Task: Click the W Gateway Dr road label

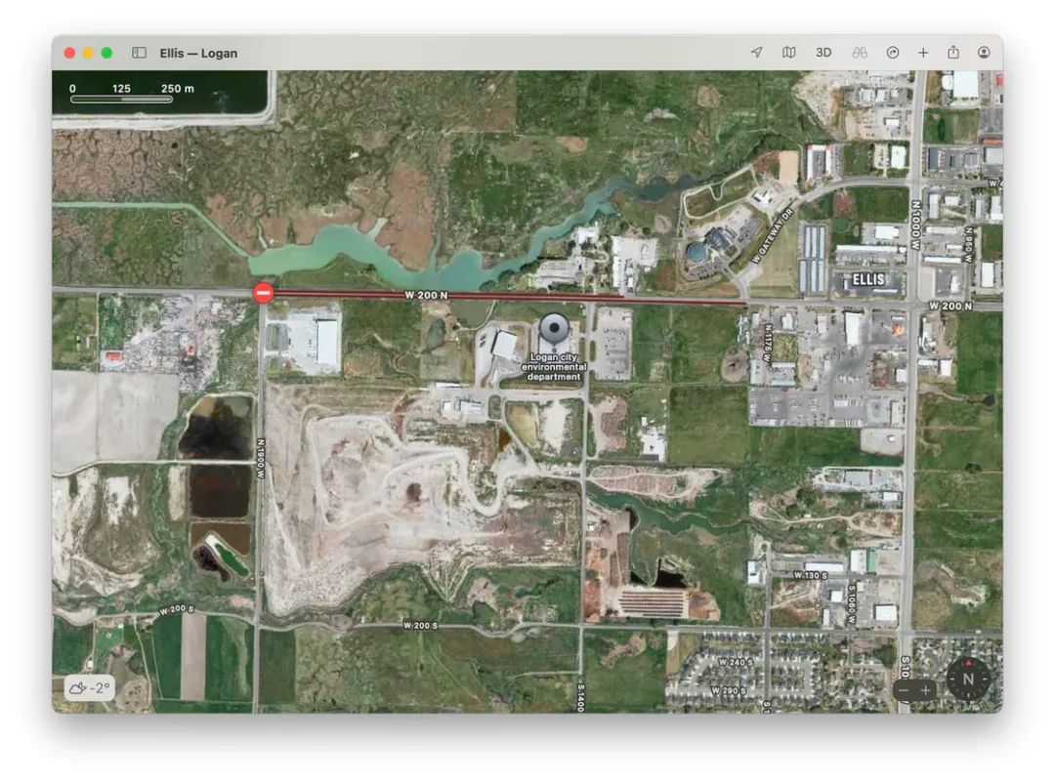Action: click(x=773, y=235)
